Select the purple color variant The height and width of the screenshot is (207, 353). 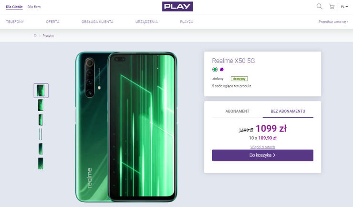pos(221,69)
